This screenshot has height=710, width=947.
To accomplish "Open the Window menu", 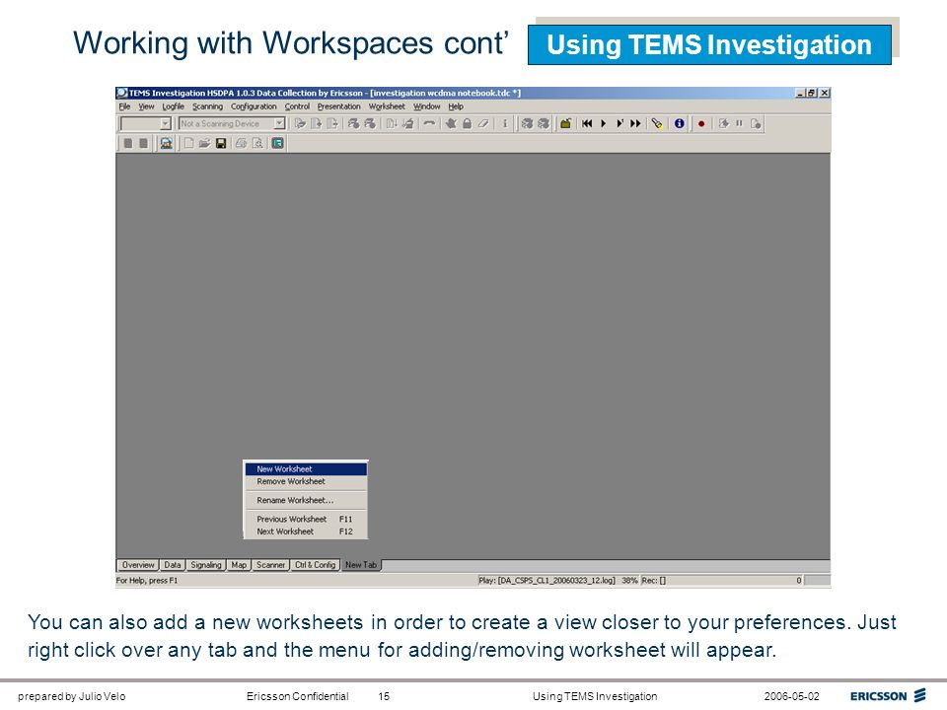I will (426, 106).
